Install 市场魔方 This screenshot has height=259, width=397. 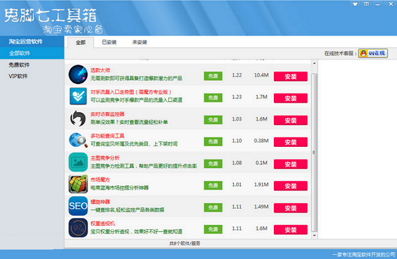coord(291,186)
